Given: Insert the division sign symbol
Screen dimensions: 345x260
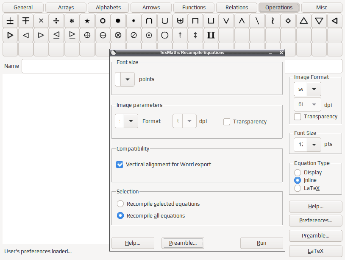Looking at the screenshot, I should [56, 21].
